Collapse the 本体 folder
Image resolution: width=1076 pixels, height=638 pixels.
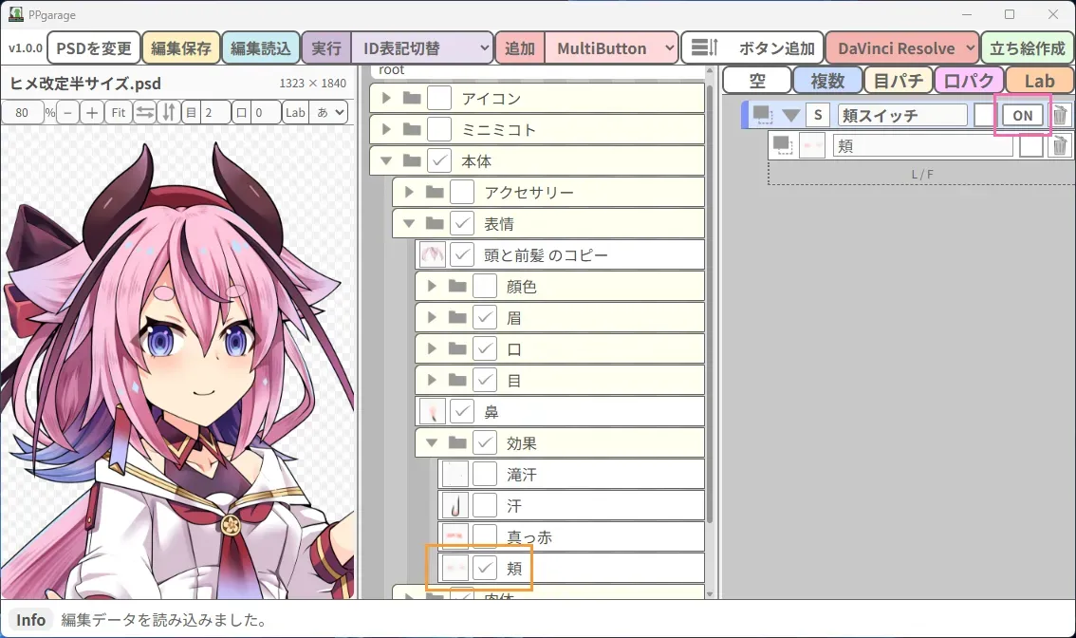386,160
